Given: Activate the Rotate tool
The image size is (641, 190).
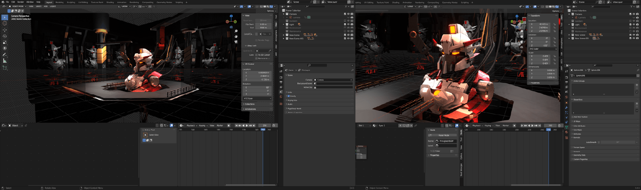Looking at the screenshot, I should tap(5, 36).
